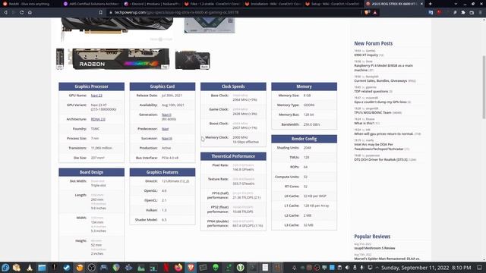Switch to the Reddit tab

[x=30, y=4]
